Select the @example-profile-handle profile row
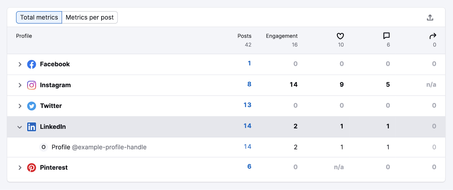The height and width of the screenshot is (190, 453). tap(99, 147)
